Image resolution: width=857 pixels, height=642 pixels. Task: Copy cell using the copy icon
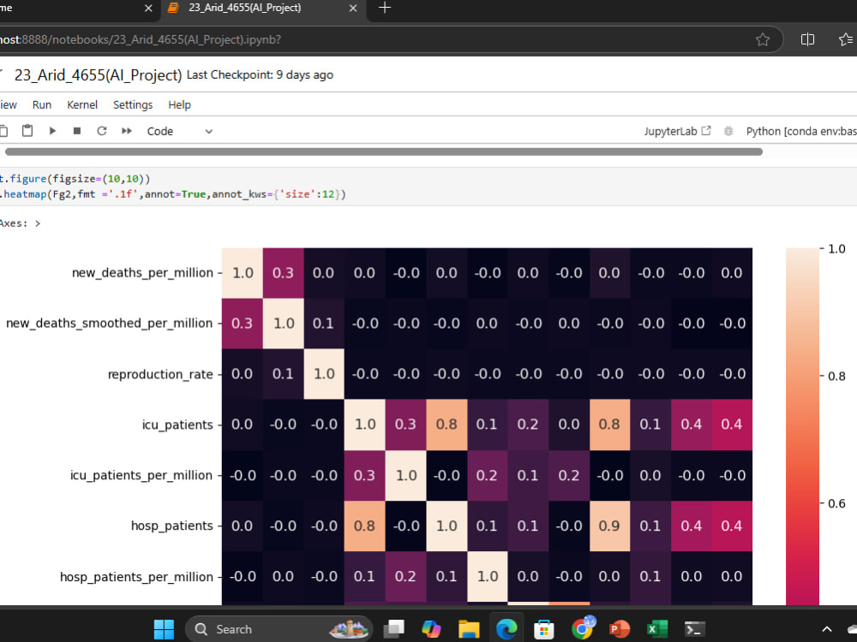coord(3,131)
